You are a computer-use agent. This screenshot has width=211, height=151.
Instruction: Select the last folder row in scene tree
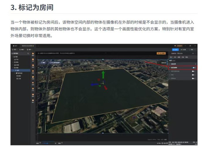coord(19,79)
